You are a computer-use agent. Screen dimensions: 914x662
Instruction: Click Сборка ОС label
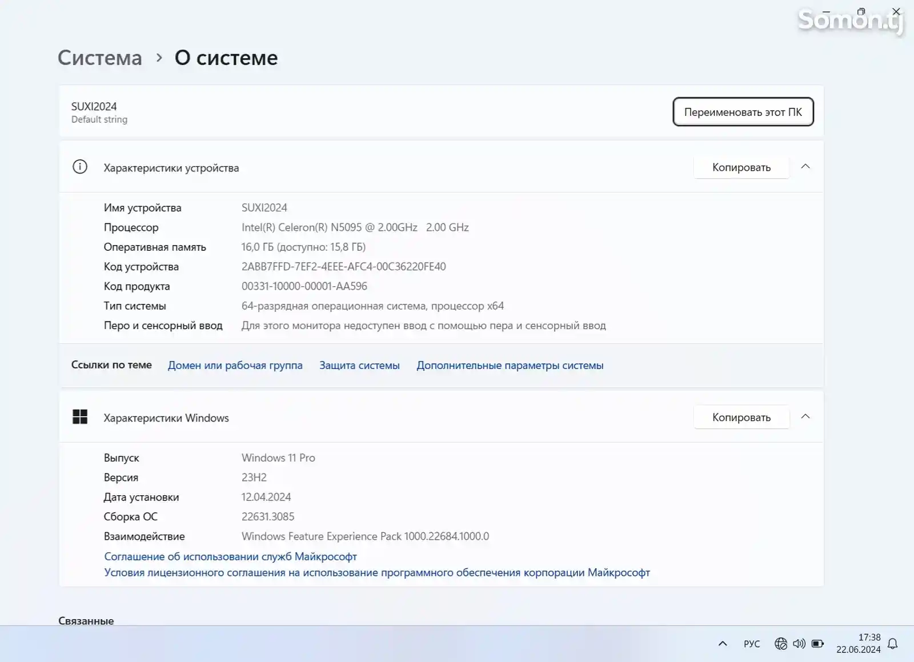[x=130, y=517]
